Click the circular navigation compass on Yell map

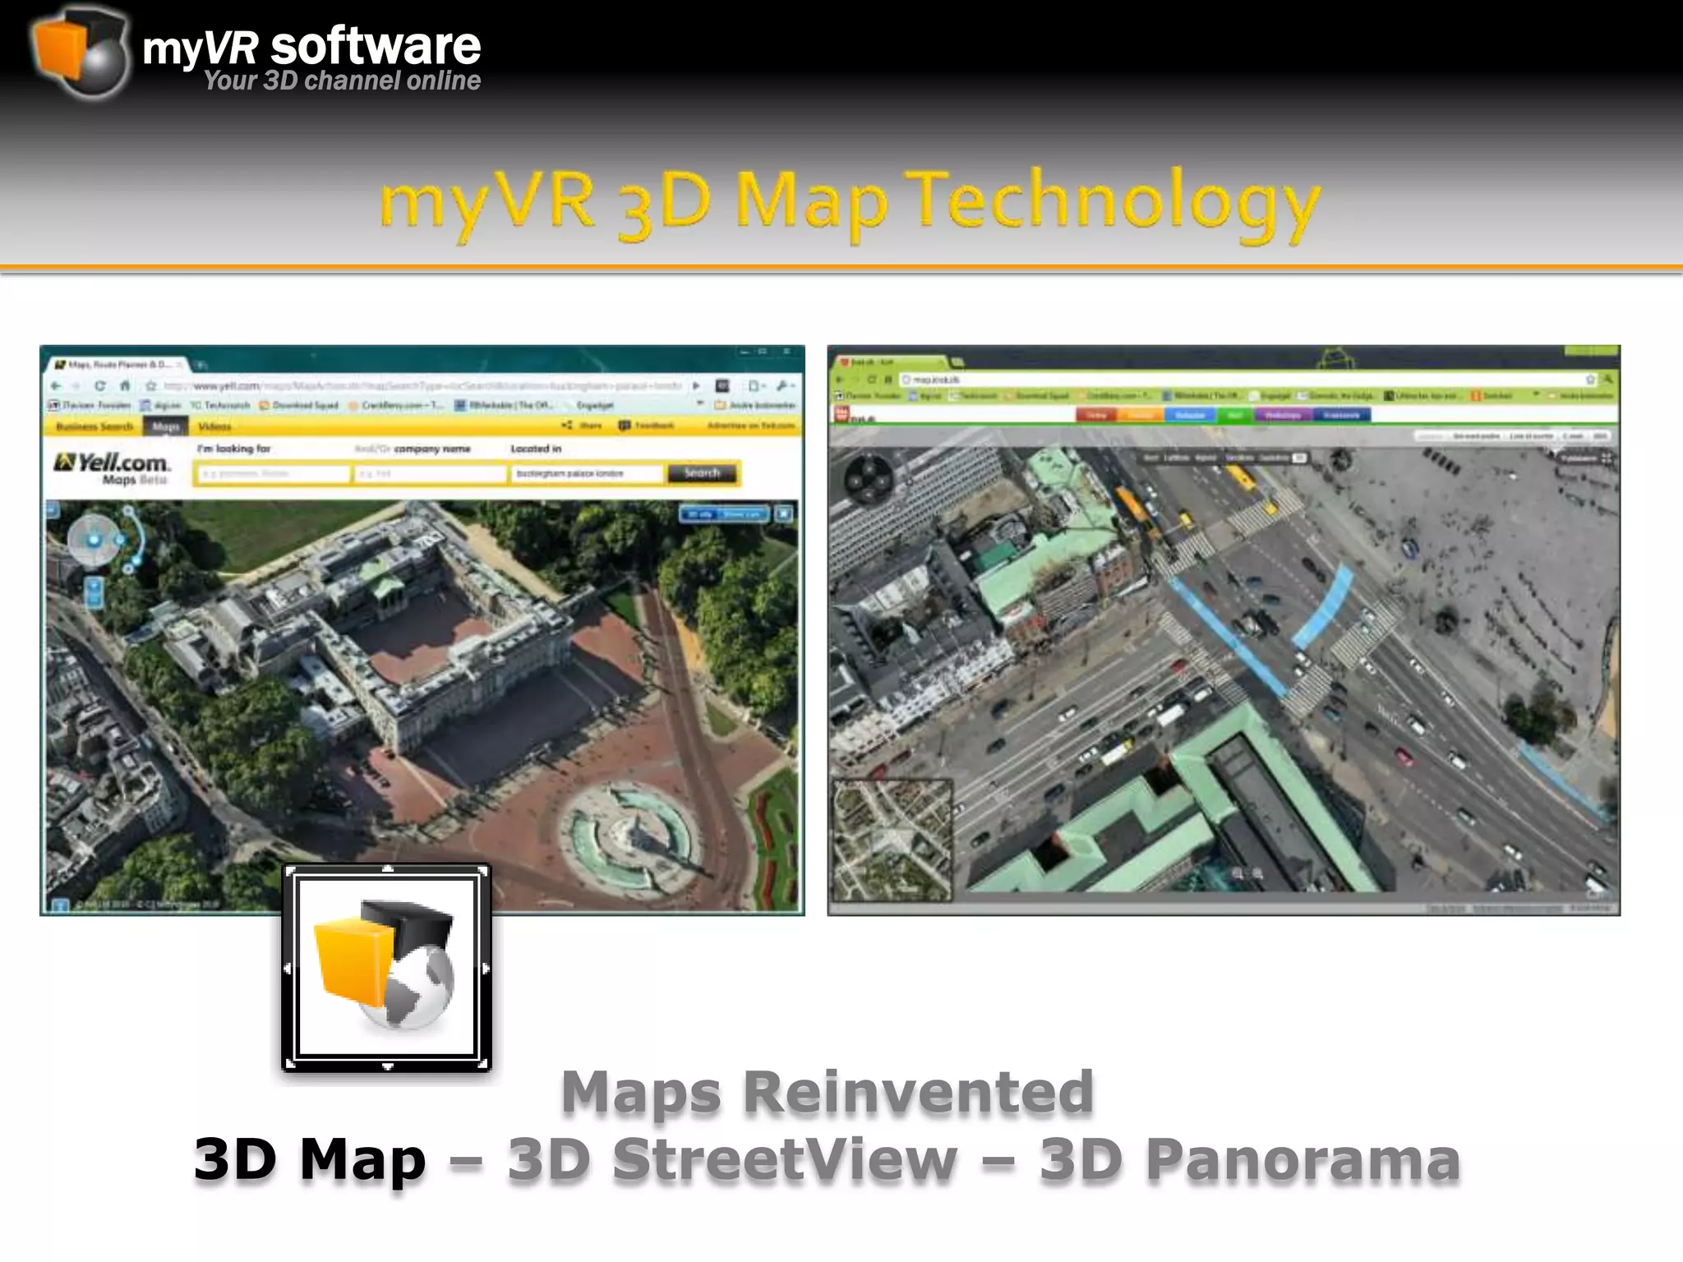tap(94, 540)
